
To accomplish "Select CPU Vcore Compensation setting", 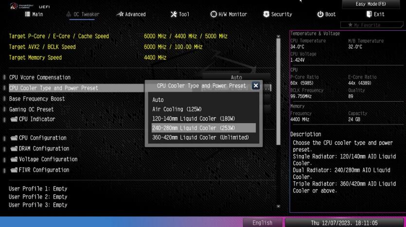I will coord(40,77).
